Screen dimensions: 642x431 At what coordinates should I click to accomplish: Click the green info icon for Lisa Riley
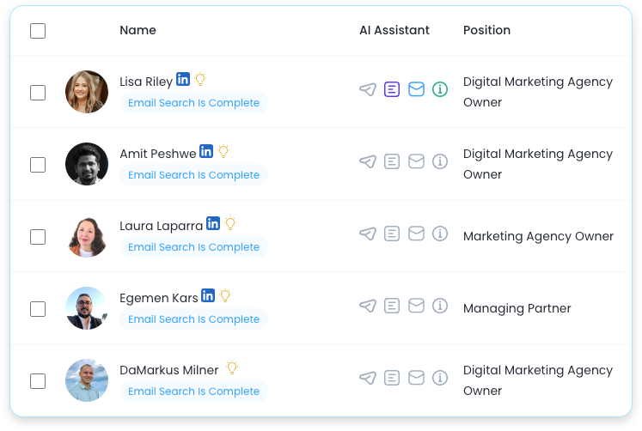pos(440,89)
